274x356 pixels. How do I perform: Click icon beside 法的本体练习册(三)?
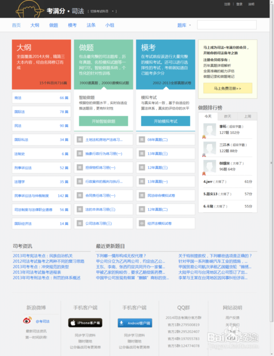click(x=80, y=209)
